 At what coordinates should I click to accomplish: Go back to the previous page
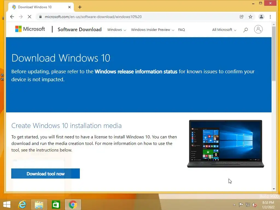click(x=12, y=17)
